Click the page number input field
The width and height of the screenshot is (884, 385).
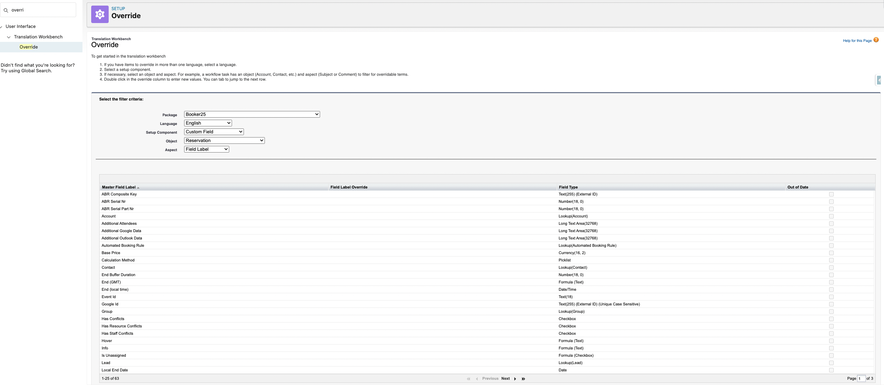click(861, 378)
